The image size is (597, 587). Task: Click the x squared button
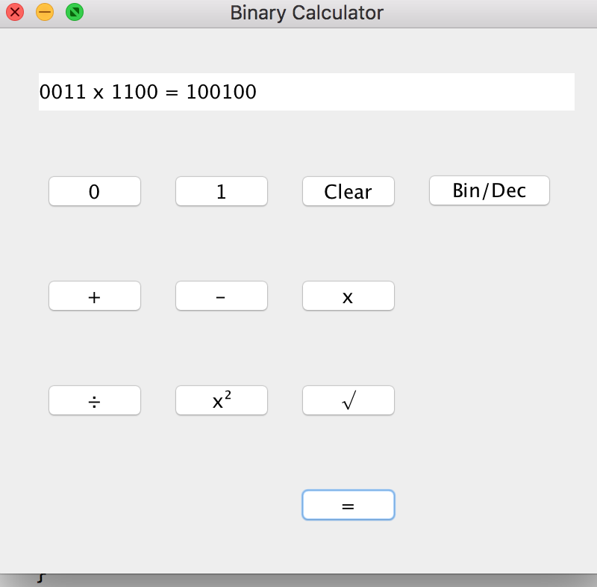click(x=221, y=400)
